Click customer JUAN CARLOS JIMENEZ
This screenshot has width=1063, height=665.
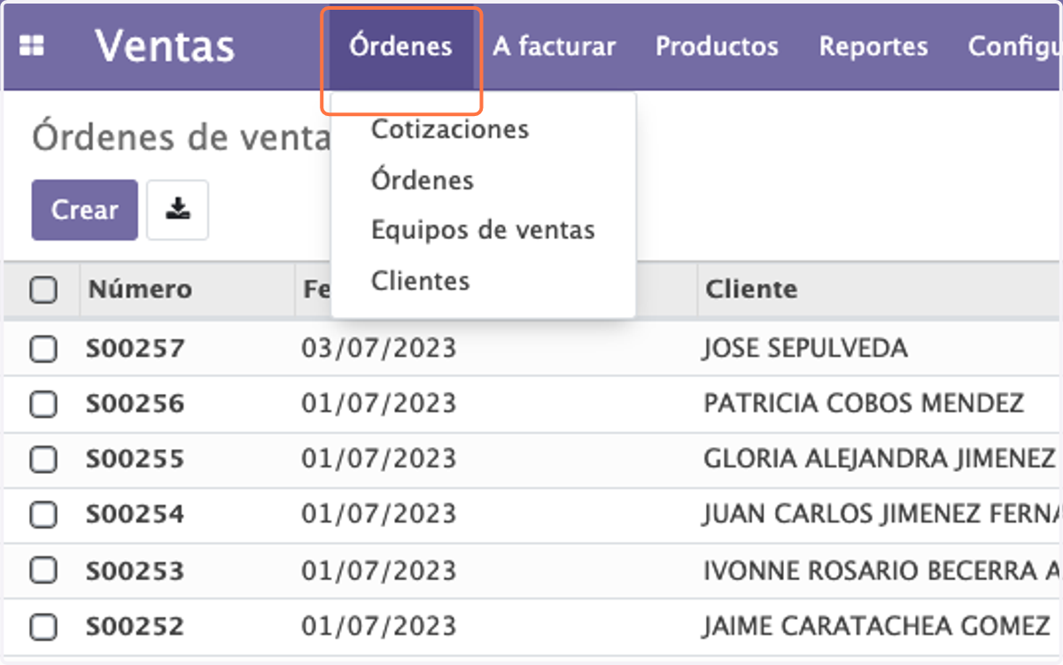coord(881,514)
